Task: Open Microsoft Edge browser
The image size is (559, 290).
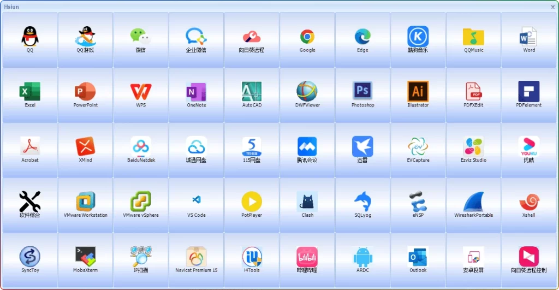Action: (x=362, y=39)
